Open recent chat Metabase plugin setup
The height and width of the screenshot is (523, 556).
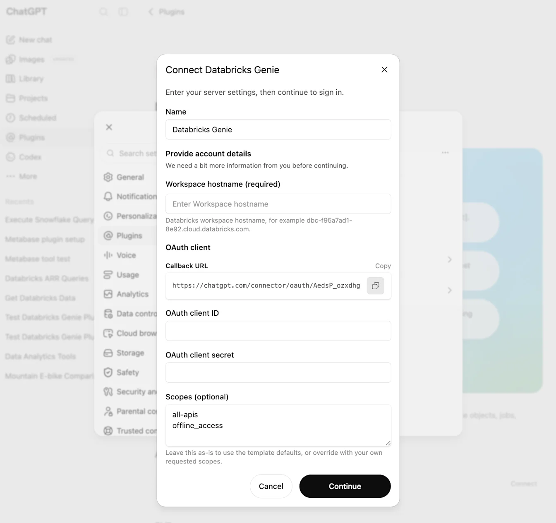pos(45,239)
